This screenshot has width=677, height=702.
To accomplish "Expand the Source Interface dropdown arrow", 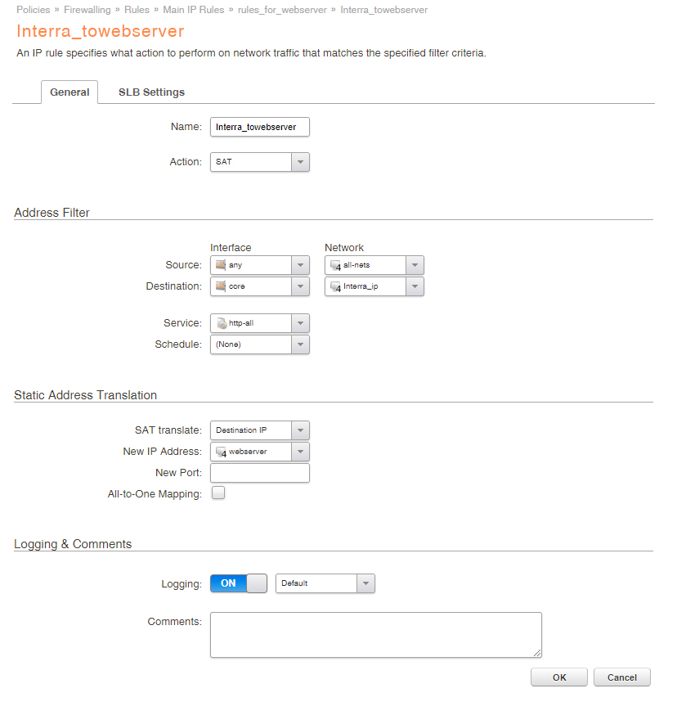I will [x=300, y=265].
